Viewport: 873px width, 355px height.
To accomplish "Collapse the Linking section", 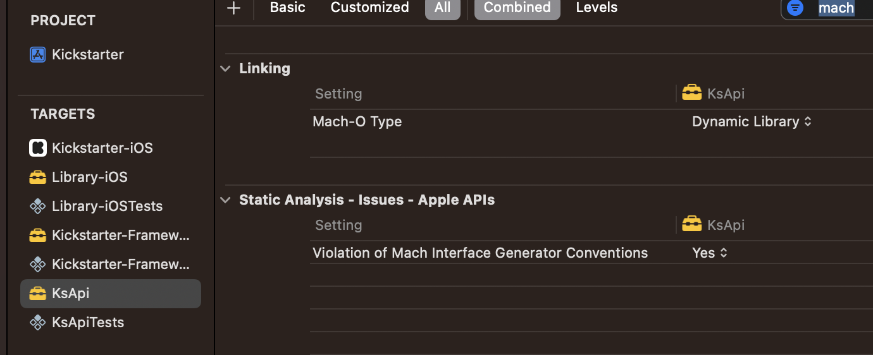I will pyautogui.click(x=225, y=68).
